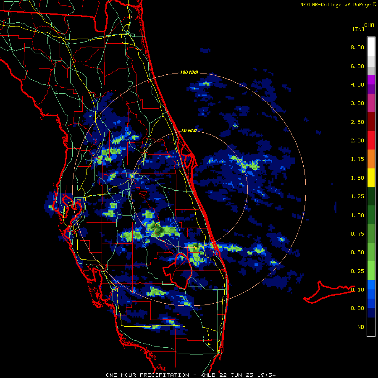Click the 3.00 legend value
Viewport: 378px width, 378px height.
click(357, 103)
